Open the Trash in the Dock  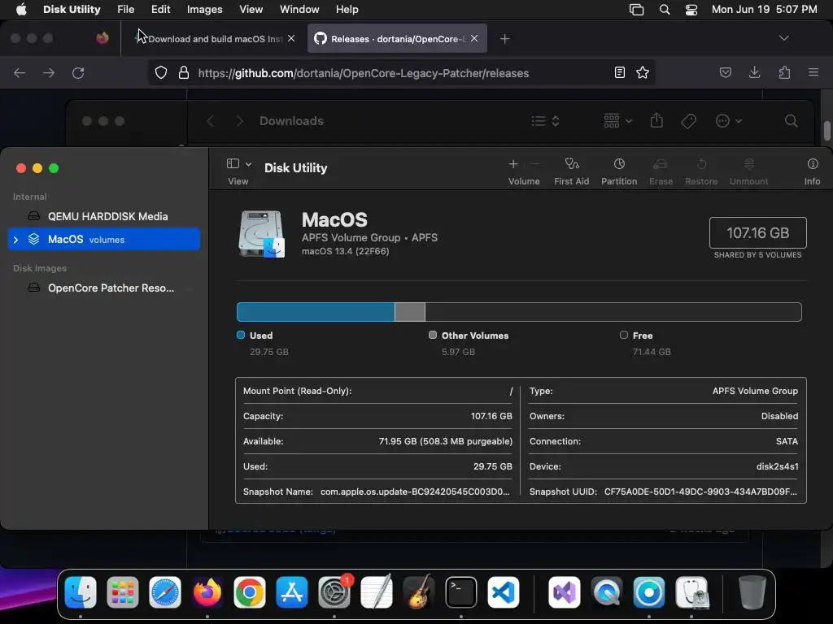752,592
